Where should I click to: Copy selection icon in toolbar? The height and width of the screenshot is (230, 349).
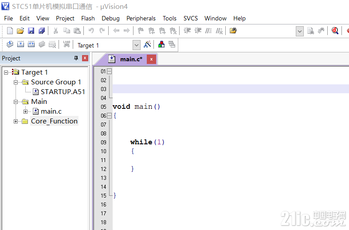pyautogui.click(x=67, y=31)
